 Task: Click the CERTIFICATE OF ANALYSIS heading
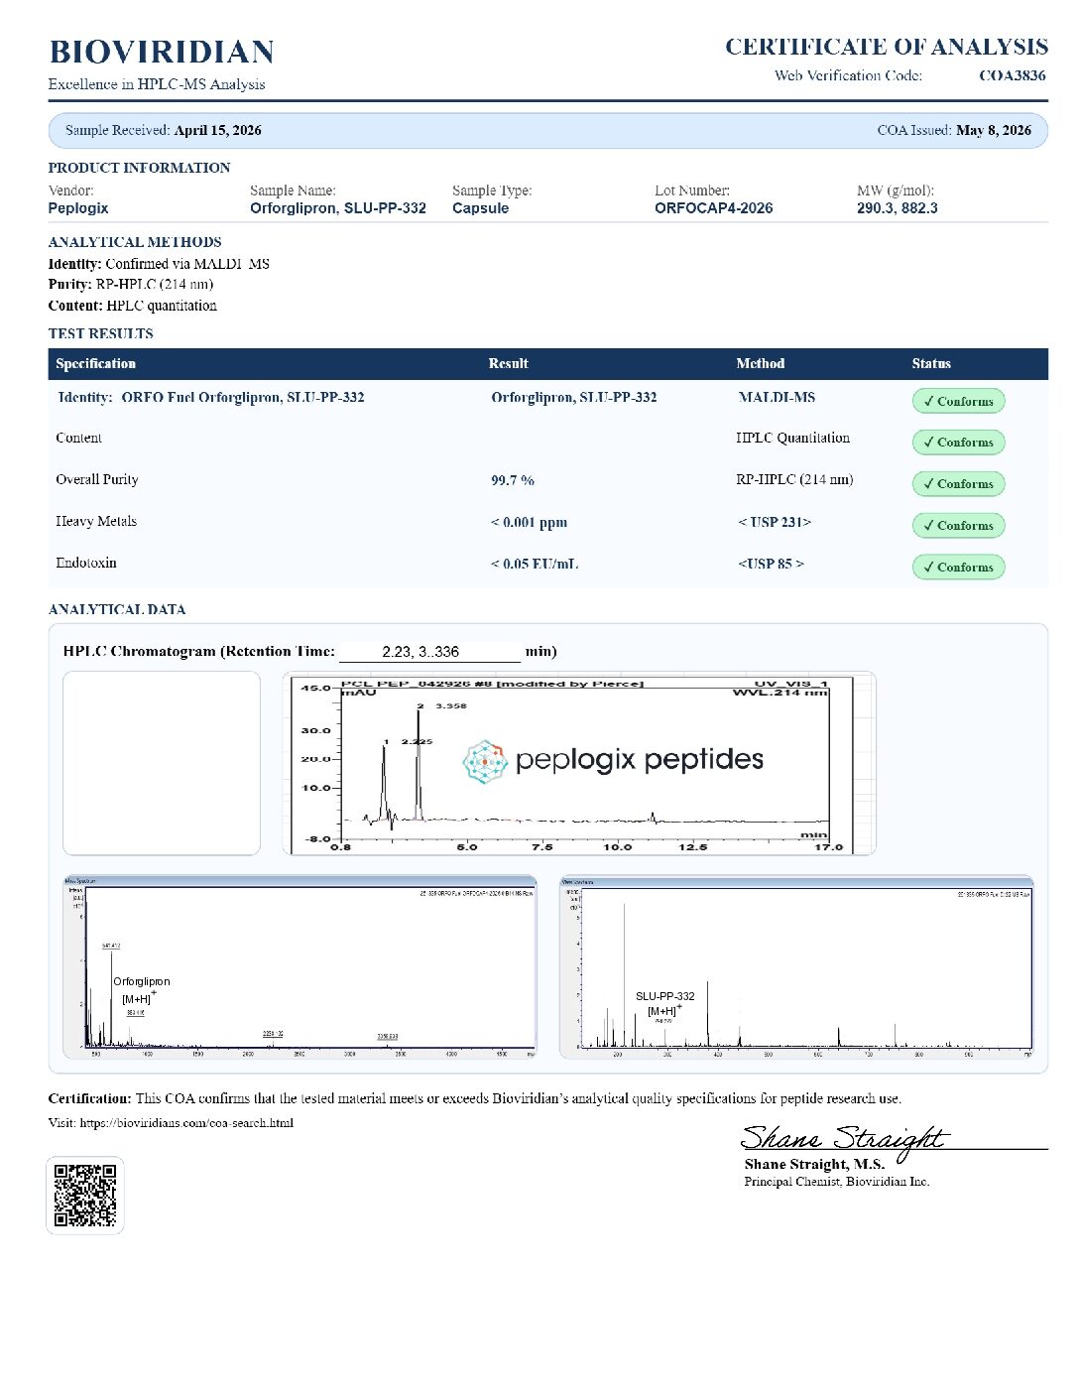click(887, 47)
